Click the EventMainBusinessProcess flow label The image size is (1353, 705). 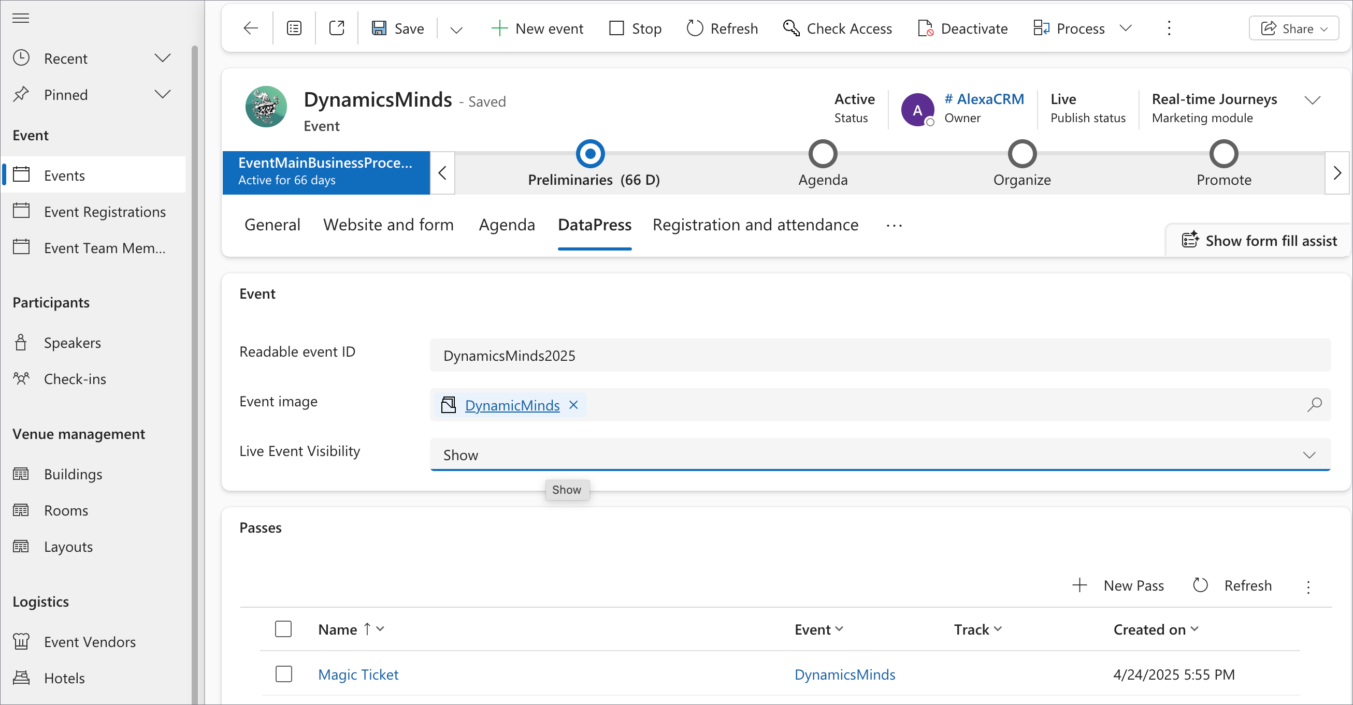pos(326,172)
